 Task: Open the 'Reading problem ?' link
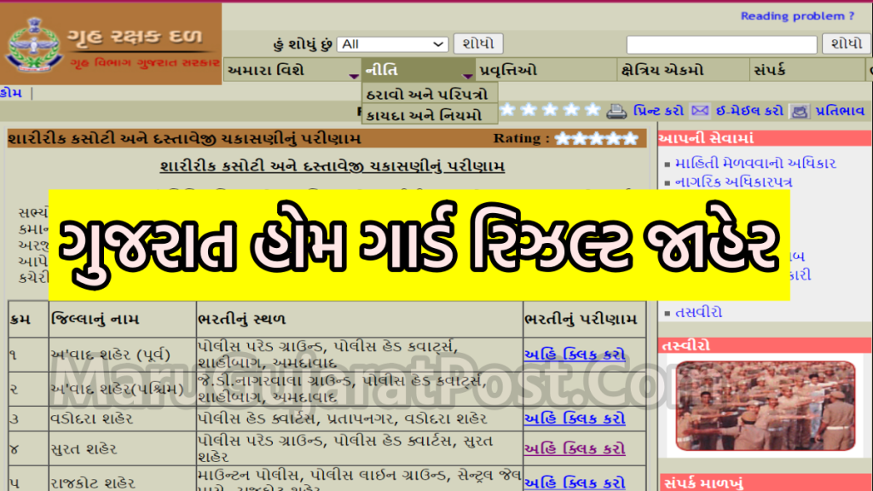pos(797,16)
